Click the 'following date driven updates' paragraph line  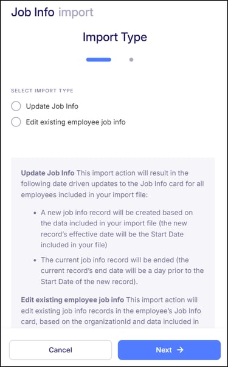tap(112, 184)
